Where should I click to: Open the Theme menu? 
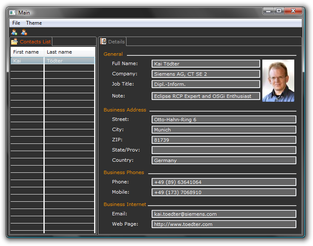[34, 23]
